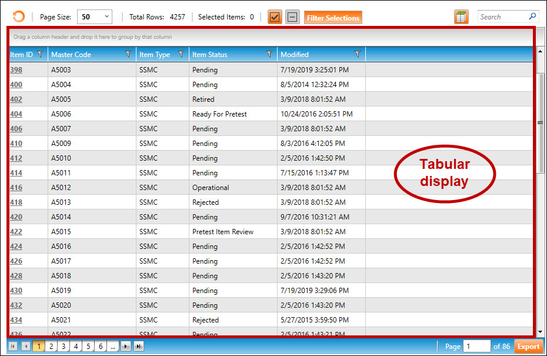
Task: Click the gray deselect-all box
Action: pyautogui.click(x=292, y=17)
